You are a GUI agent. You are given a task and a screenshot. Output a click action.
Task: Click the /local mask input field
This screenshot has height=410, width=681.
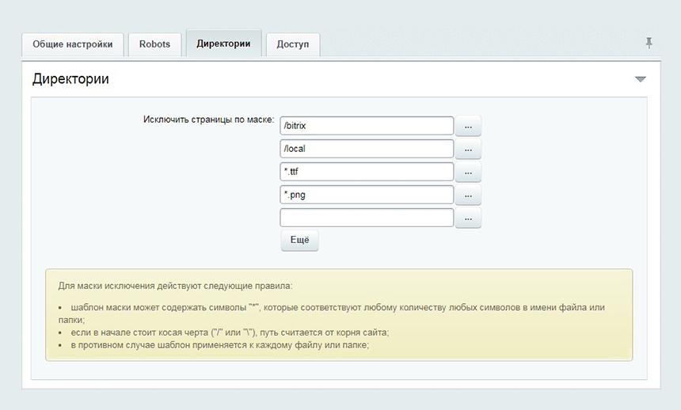pyautogui.click(x=367, y=149)
